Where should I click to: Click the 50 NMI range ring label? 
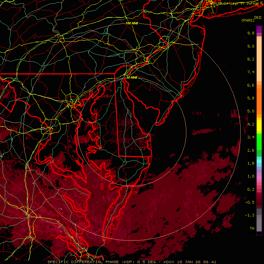pos(132,78)
